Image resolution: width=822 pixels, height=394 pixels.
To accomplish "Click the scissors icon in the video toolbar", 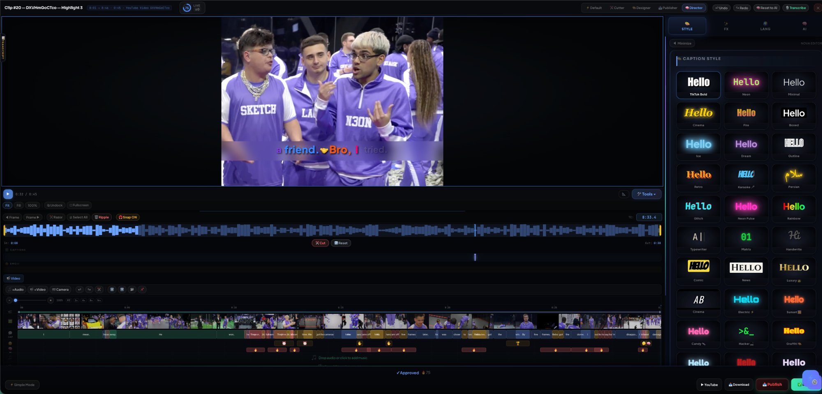I will [99, 290].
